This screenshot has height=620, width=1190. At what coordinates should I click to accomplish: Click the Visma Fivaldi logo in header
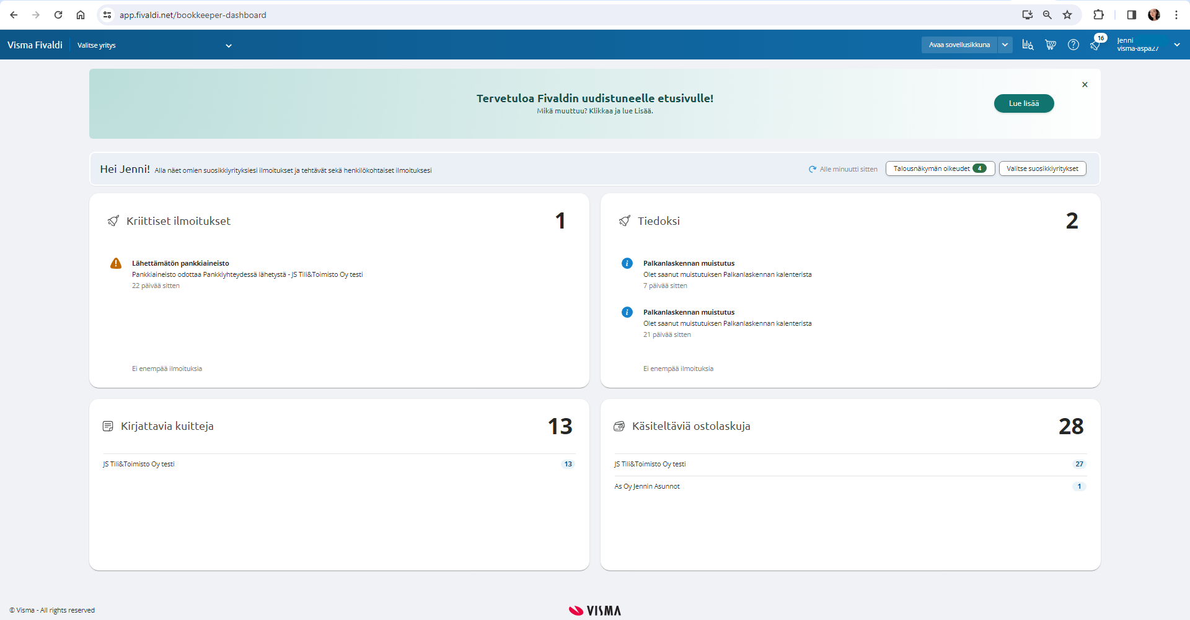click(35, 45)
